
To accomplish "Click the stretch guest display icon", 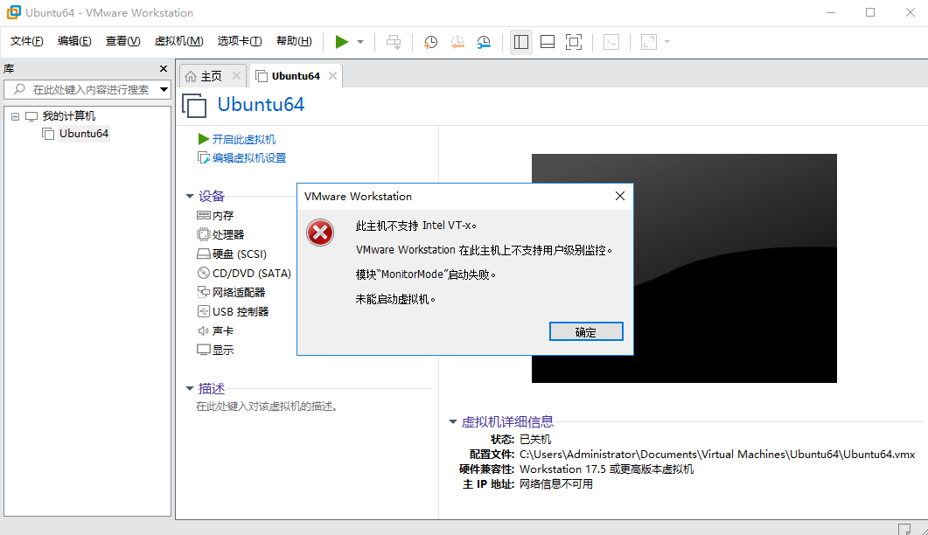I will (649, 42).
